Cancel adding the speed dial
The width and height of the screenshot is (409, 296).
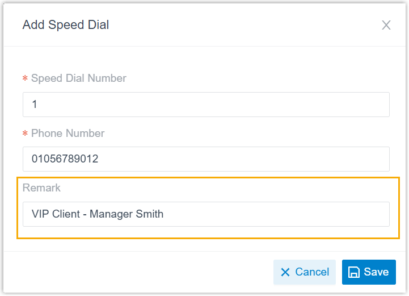(305, 272)
